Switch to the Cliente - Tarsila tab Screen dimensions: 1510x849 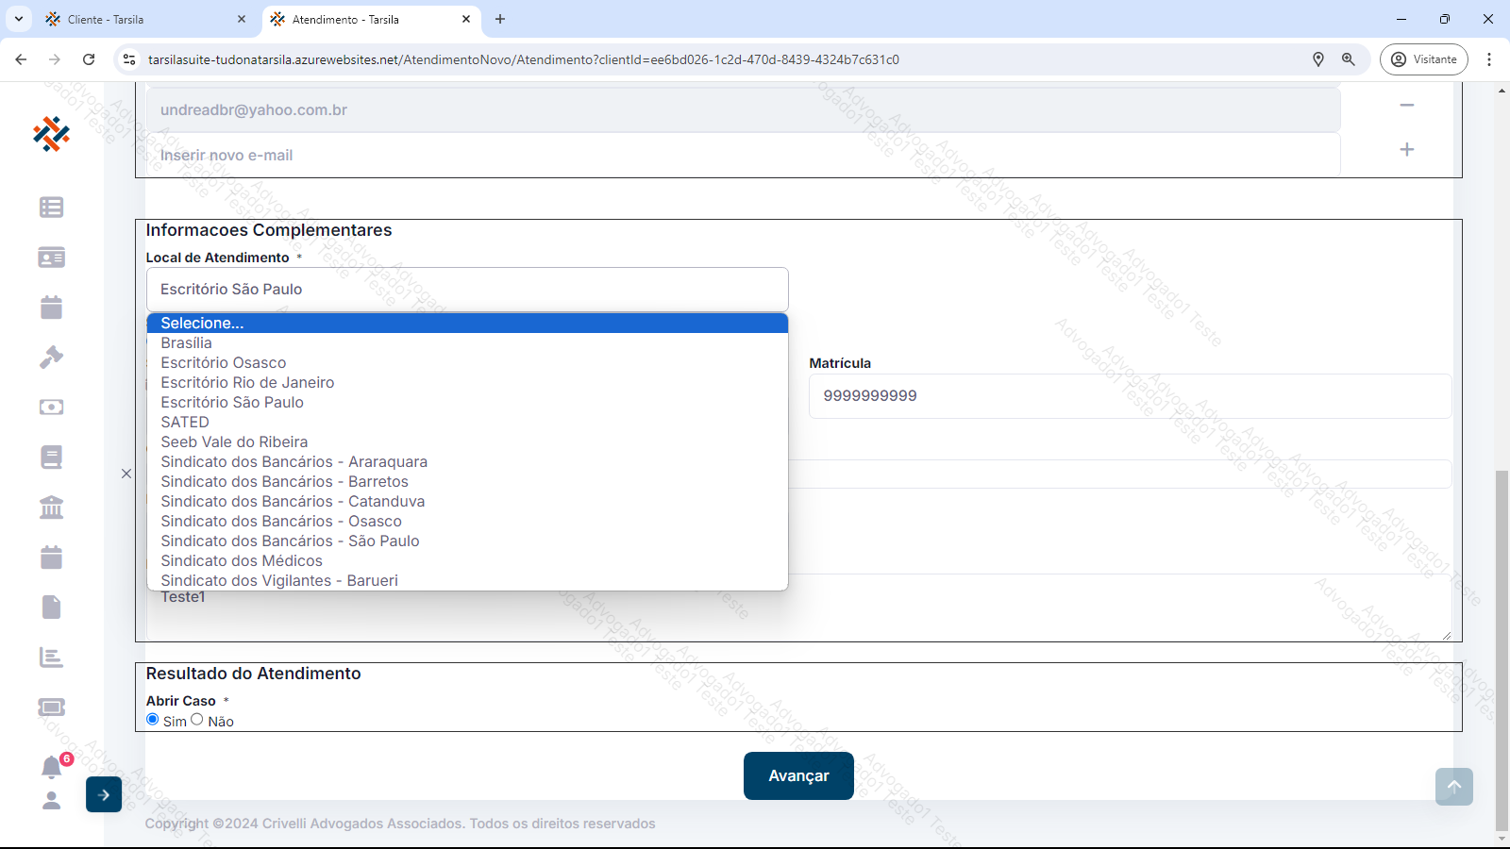tap(106, 19)
